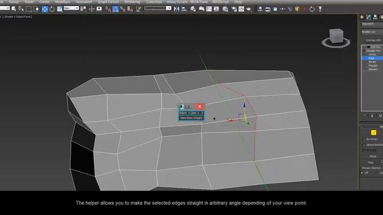Click the circular arrow icon near the toolbar end
This screenshot has width=383, height=215.
click(x=312, y=10)
